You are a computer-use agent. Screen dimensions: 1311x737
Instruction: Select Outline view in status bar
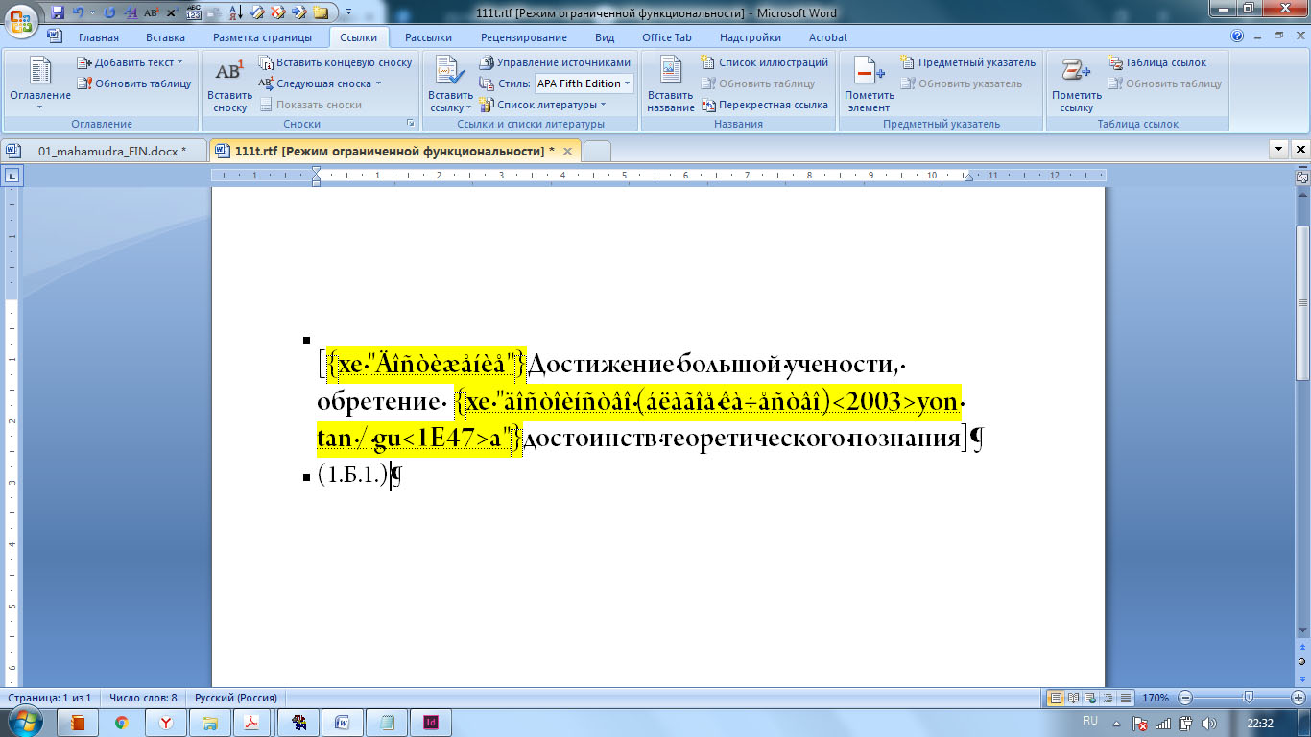tap(1108, 698)
